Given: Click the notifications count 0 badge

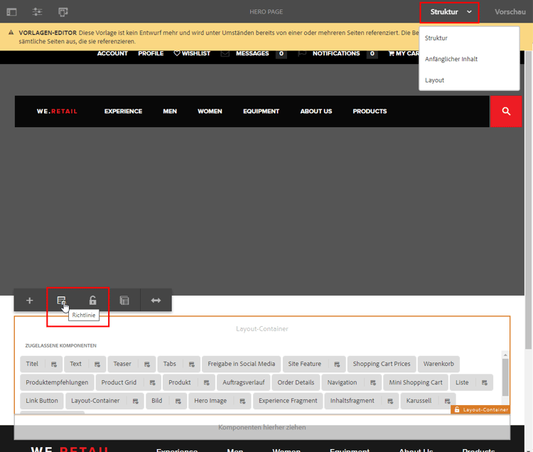Looking at the screenshot, I should [x=372, y=53].
